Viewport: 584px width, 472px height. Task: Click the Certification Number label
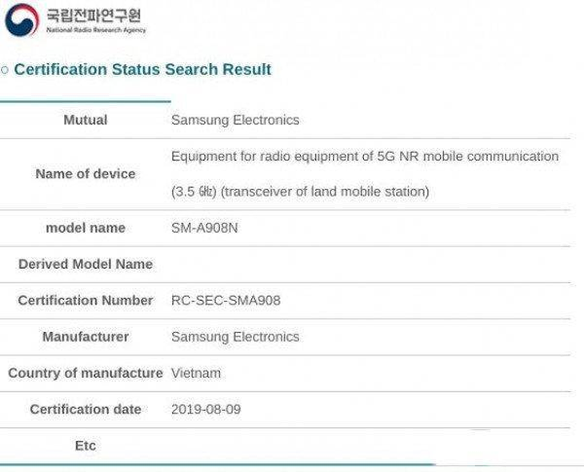[x=86, y=300]
